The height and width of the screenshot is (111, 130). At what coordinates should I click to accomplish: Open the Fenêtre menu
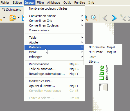click(80, 3)
